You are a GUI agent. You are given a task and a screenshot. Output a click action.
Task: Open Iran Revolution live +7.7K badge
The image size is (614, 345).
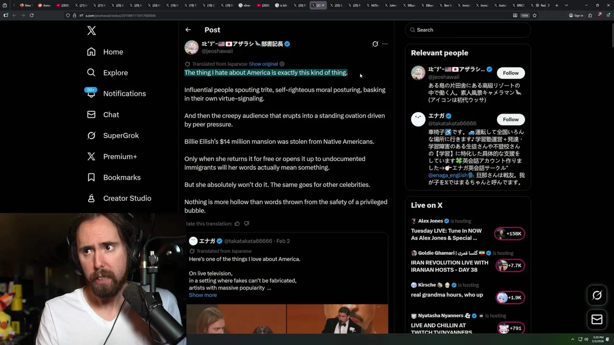point(510,265)
